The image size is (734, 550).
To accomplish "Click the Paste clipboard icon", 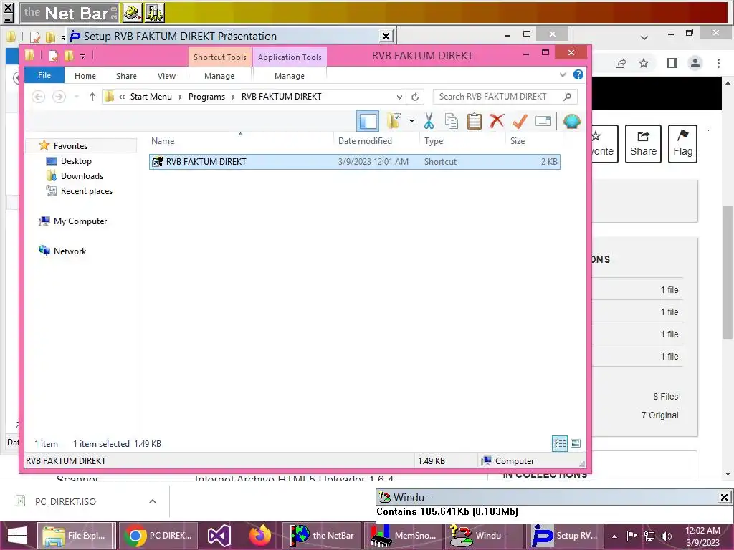I will 475,121.
